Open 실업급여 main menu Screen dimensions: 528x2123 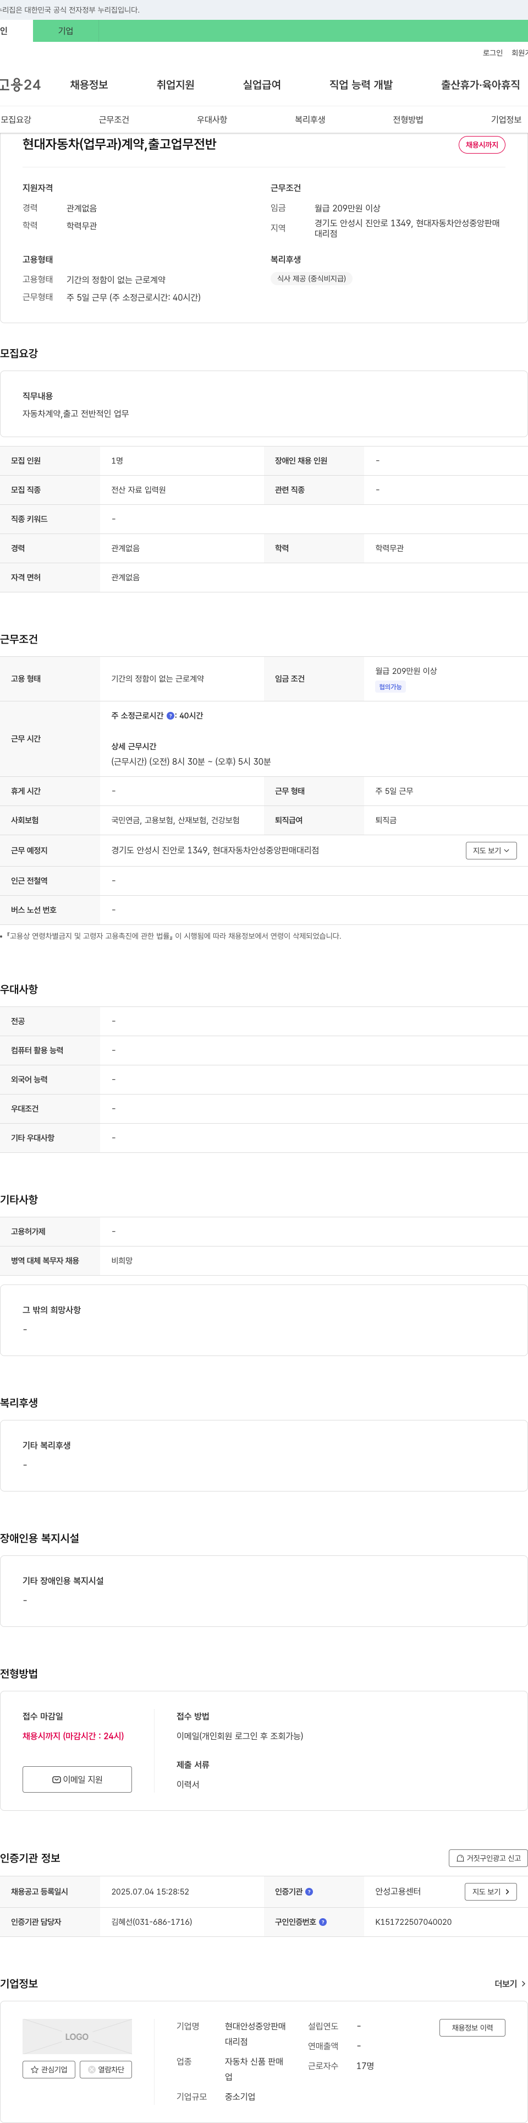tap(262, 85)
